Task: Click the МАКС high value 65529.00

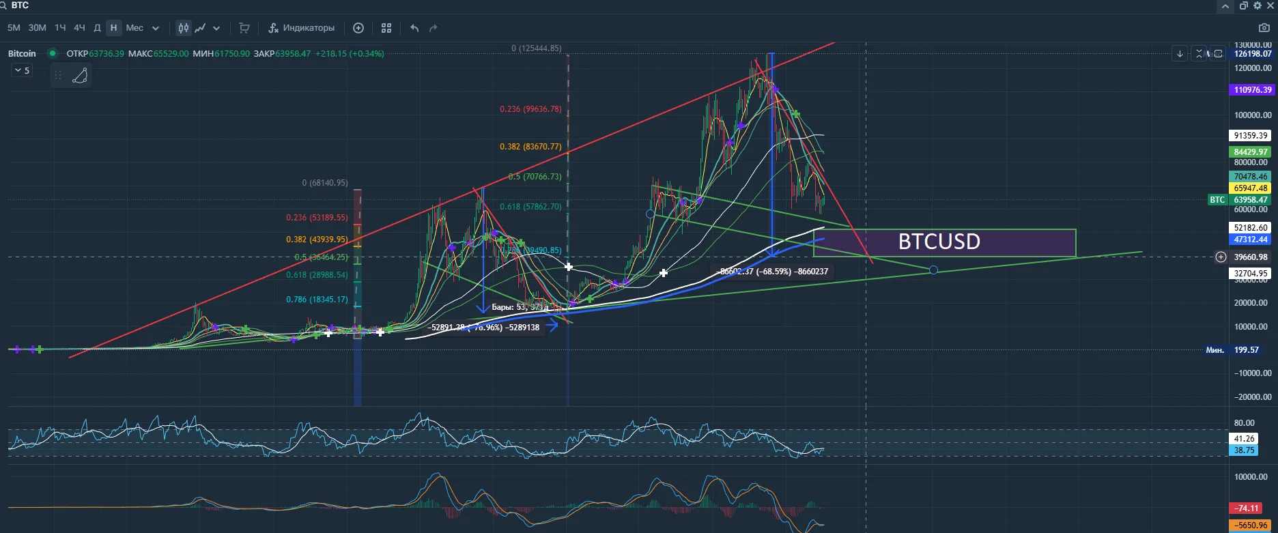Action: (x=171, y=53)
